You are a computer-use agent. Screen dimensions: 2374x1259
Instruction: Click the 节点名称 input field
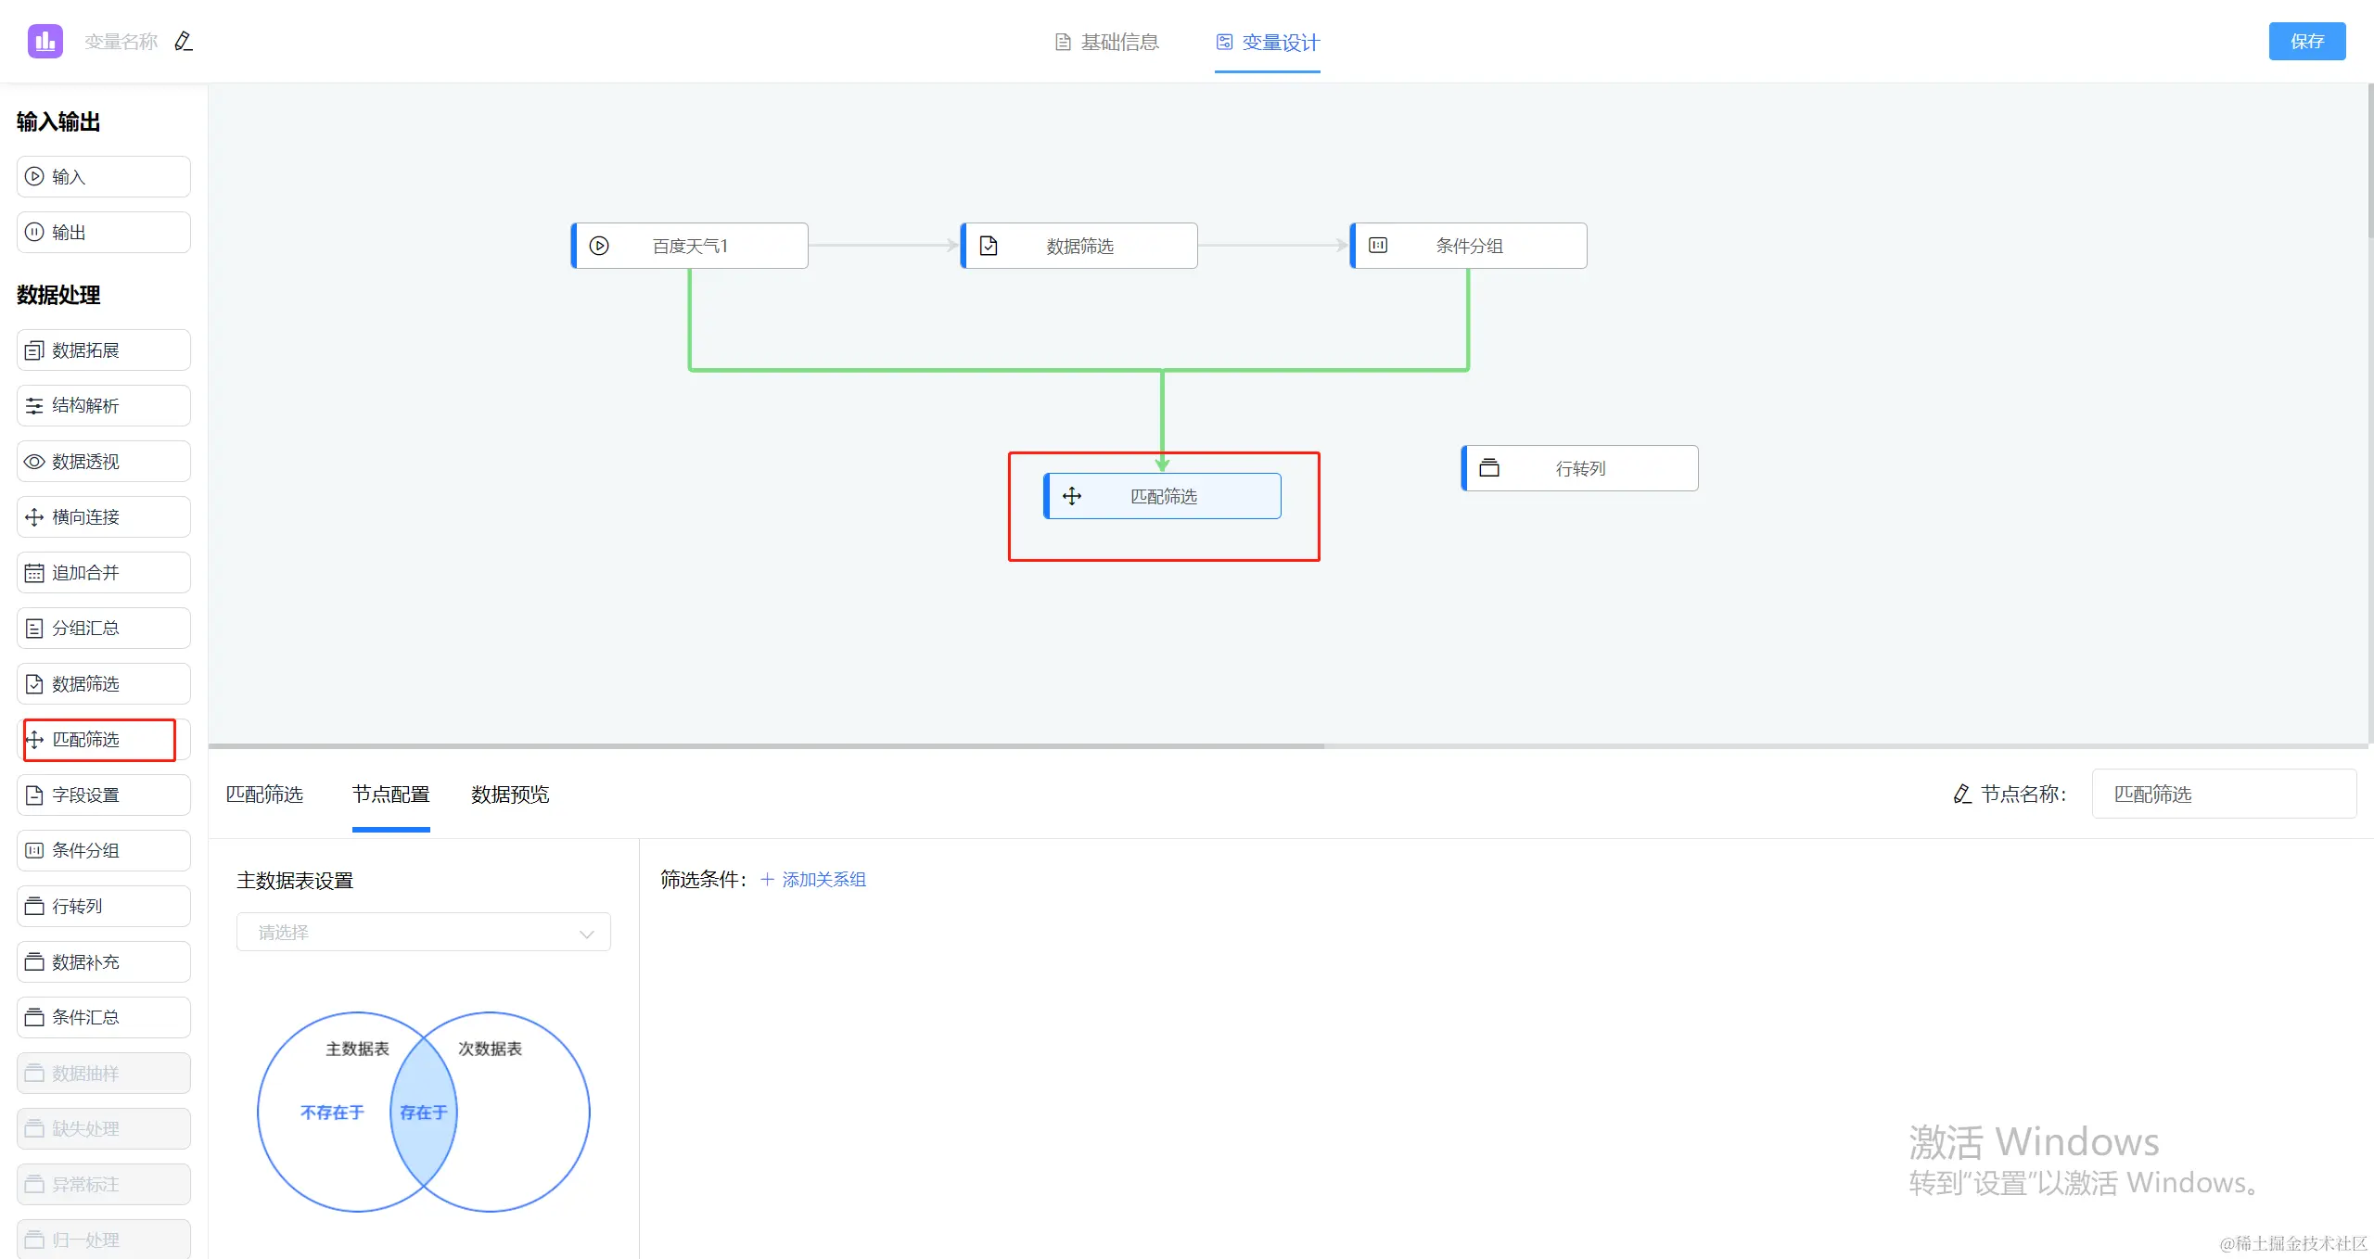pos(2223,795)
